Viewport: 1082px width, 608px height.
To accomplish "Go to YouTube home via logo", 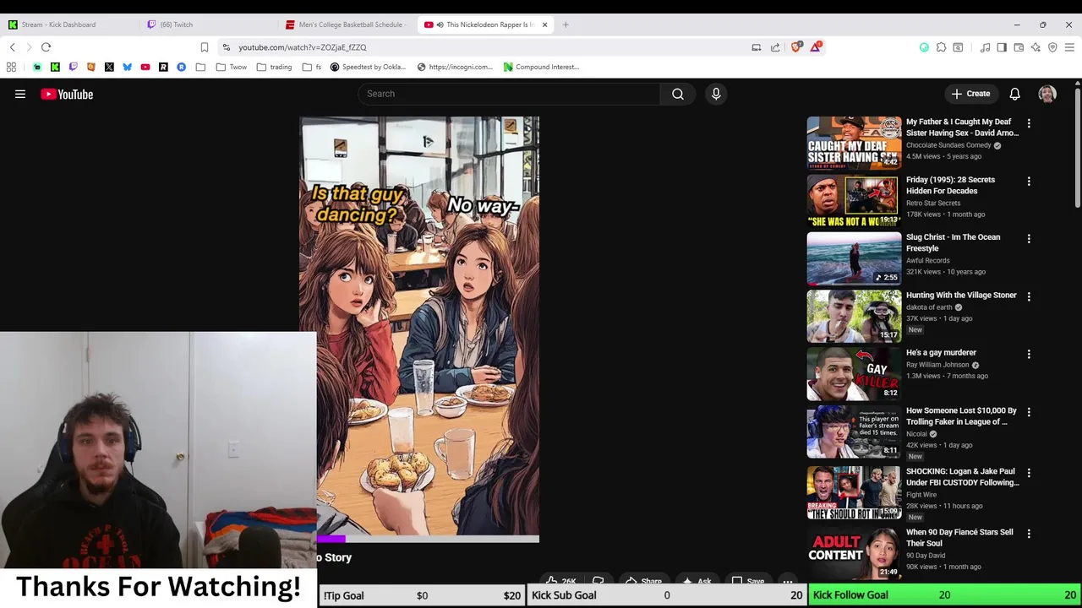I will coord(67,95).
